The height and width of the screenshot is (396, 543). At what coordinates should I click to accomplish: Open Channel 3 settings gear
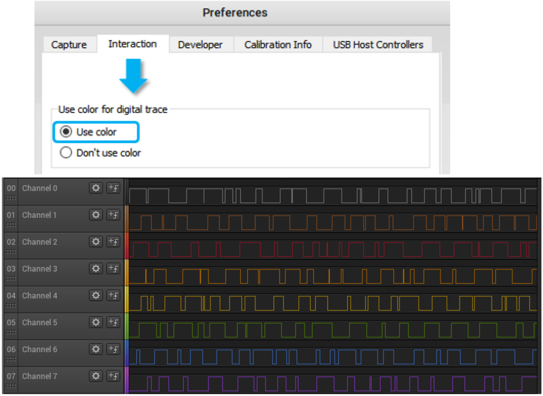95,268
